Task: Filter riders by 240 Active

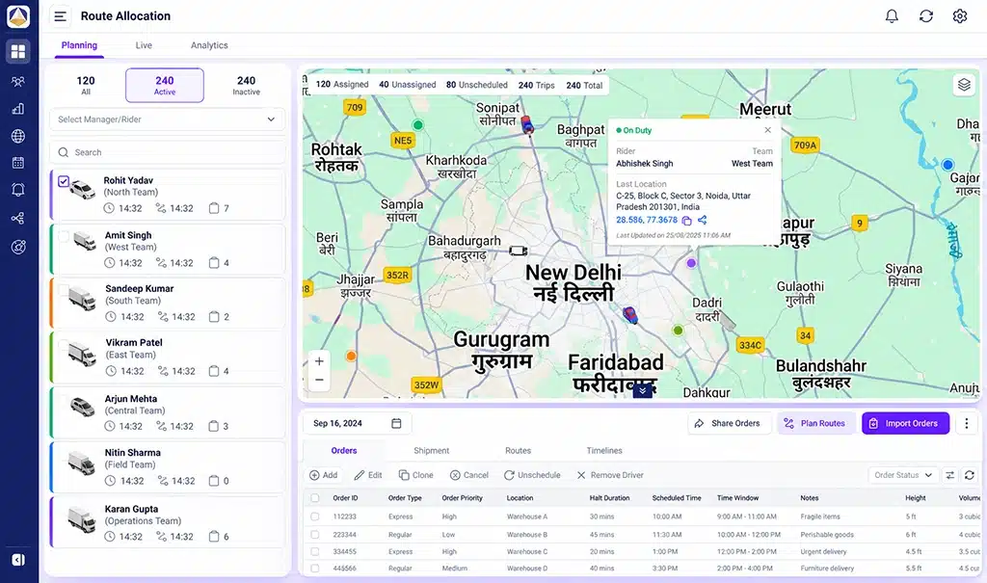Action: click(164, 85)
